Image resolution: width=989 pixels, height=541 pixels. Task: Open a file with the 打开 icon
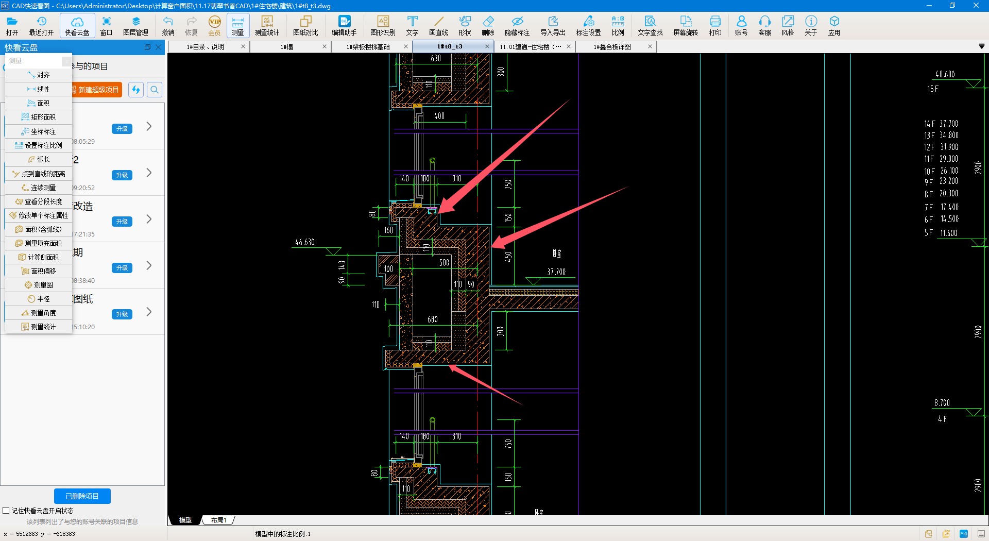(x=12, y=25)
